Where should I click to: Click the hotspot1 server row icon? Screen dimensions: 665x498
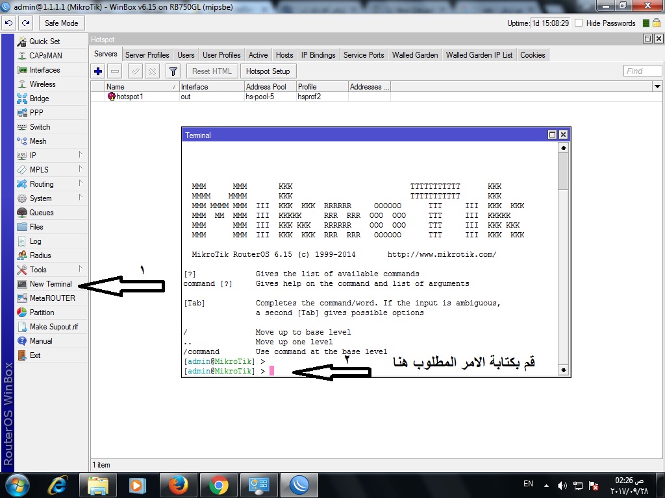coord(112,97)
